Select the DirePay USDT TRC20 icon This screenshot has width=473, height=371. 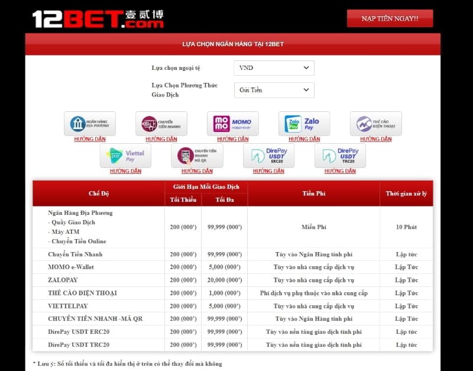click(x=340, y=155)
